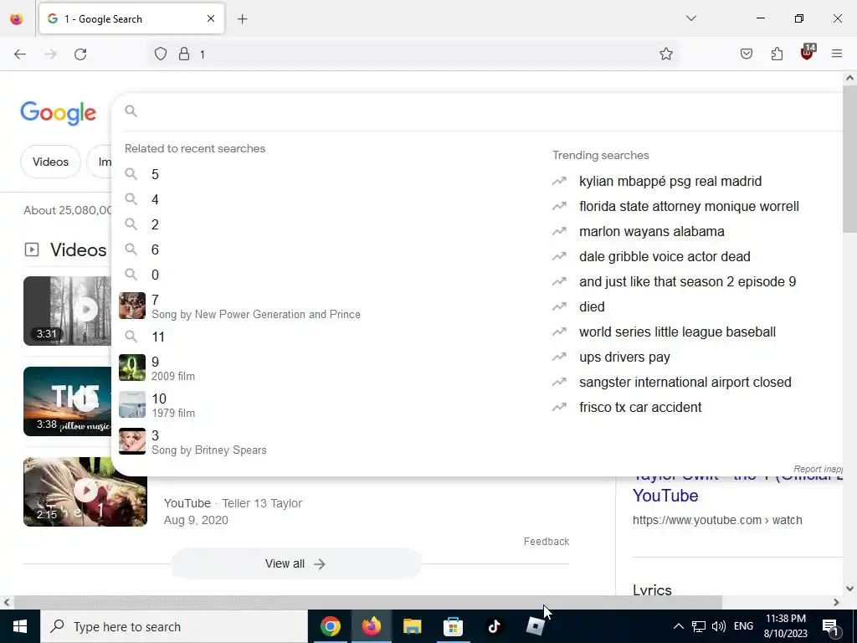Open trending 'sangster international airport closed'
The image size is (857, 643).
(x=685, y=382)
